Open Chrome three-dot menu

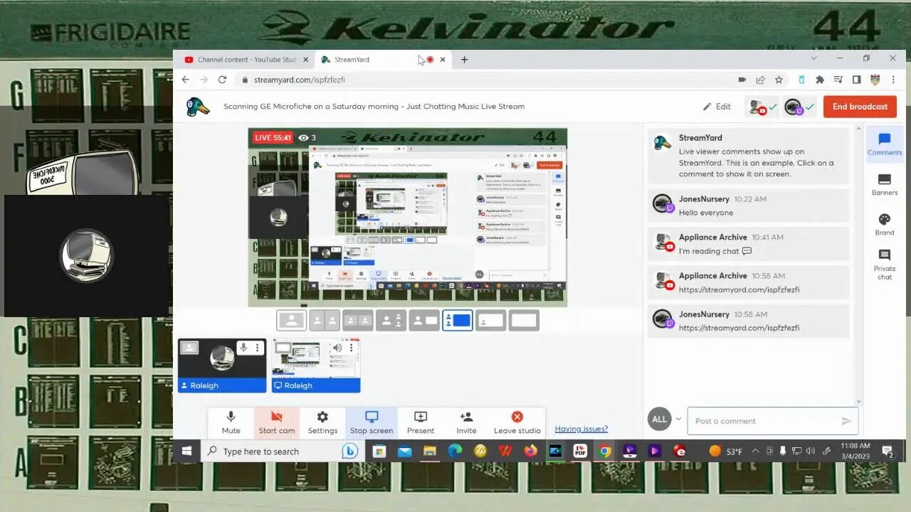[x=893, y=80]
